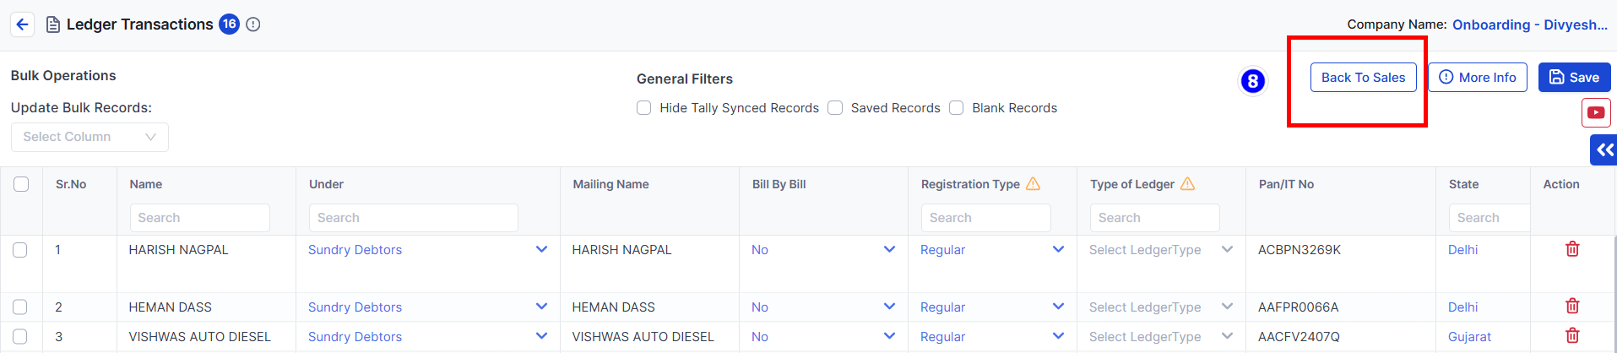The height and width of the screenshot is (353, 1617).
Task: Click Delhi state for HARISH NAGPAL
Action: (1462, 250)
